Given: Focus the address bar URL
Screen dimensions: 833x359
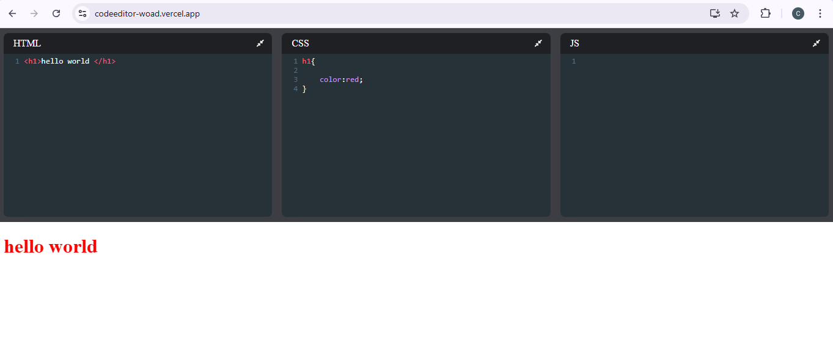Looking at the screenshot, I should (147, 13).
